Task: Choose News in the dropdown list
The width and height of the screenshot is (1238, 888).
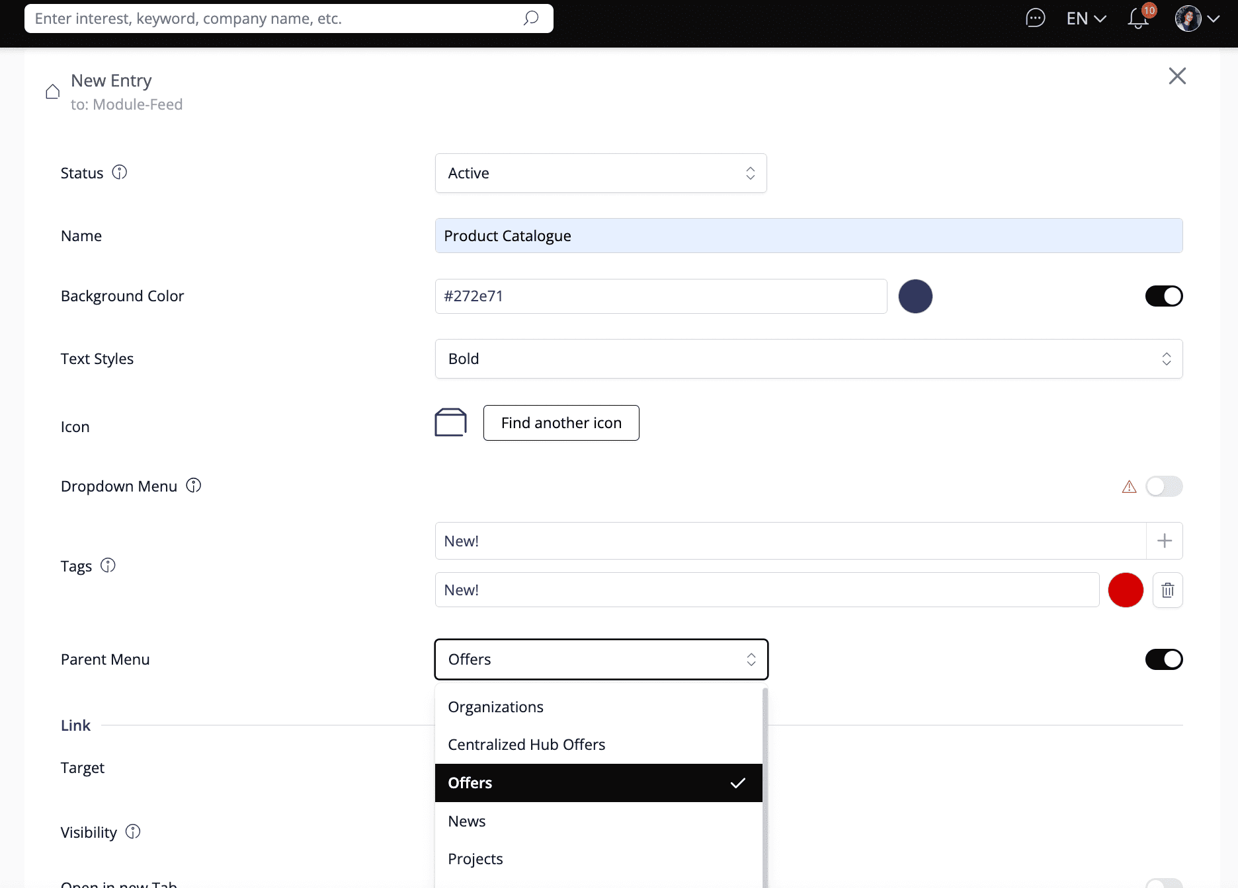Action: pos(467,821)
